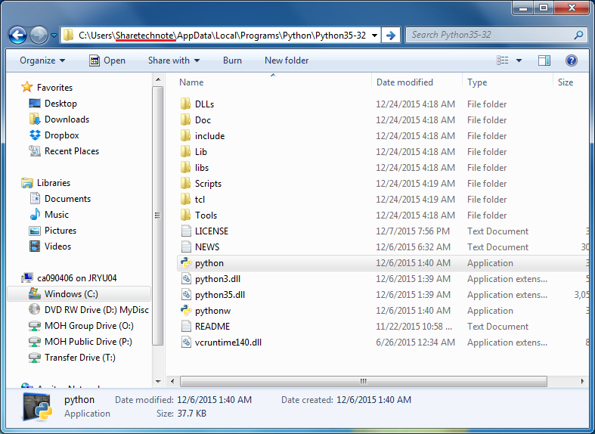This screenshot has width=595, height=434.
Task: Select the Tools folder
Action: pyautogui.click(x=199, y=215)
